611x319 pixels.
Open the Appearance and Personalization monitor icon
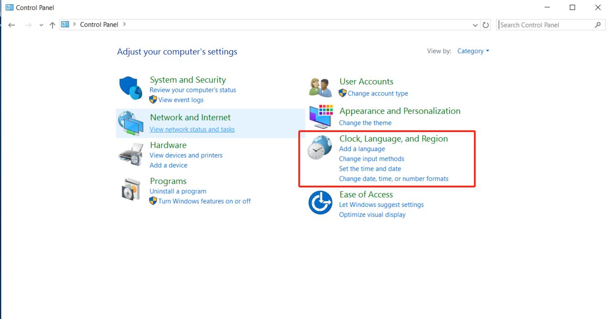(321, 117)
